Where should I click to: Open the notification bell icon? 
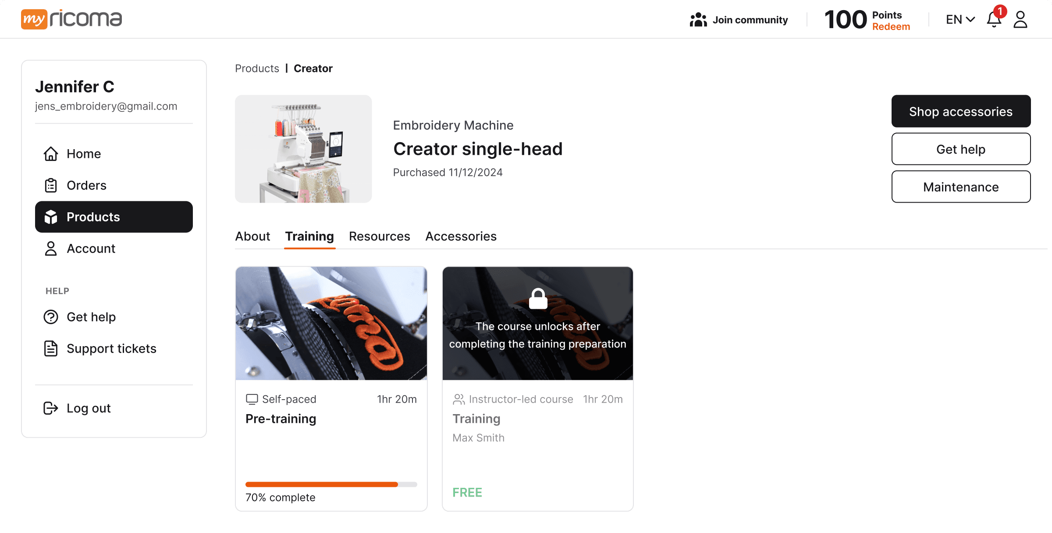click(x=994, y=19)
